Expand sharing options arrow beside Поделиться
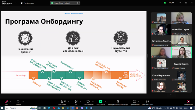The width and height of the screenshot is (195, 110). click(105, 101)
